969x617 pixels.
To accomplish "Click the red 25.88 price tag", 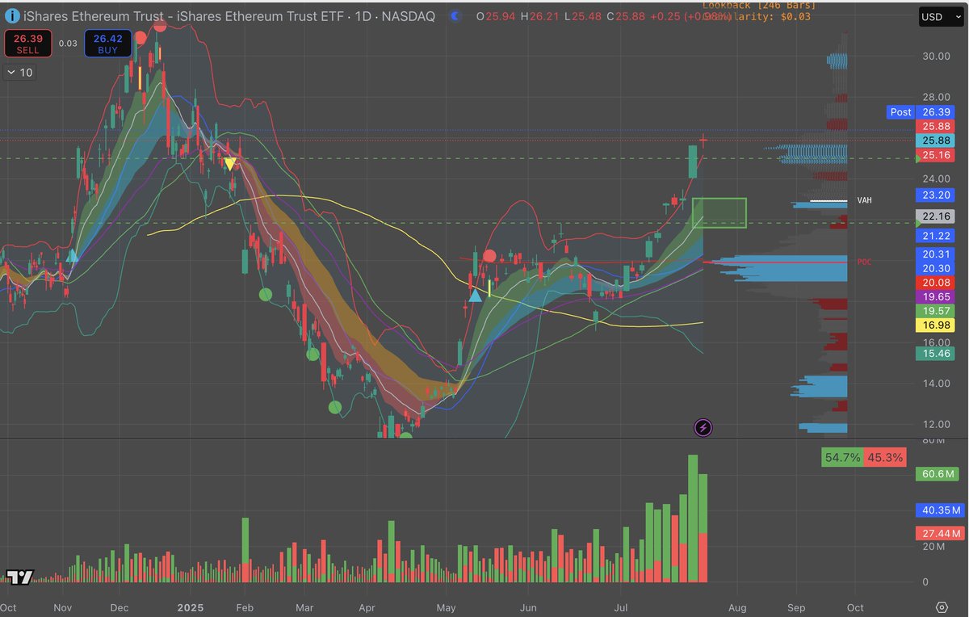I will [936, 127].
